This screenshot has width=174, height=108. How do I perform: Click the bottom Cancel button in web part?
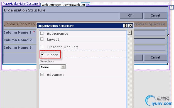point(156,58)
